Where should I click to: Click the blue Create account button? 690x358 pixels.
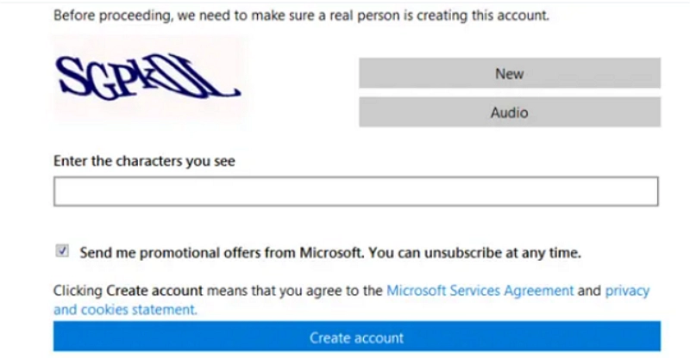click(x=356, y=337)
